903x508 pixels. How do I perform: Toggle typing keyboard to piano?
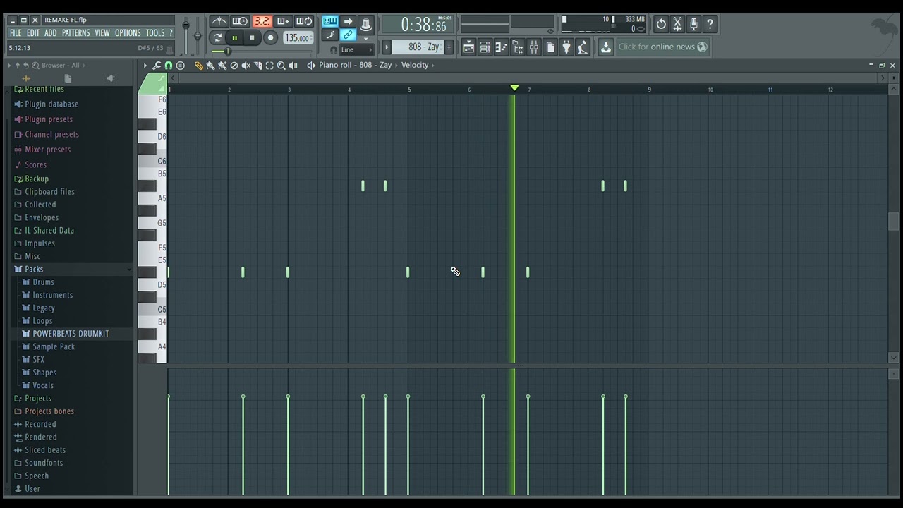coord(329,20)
